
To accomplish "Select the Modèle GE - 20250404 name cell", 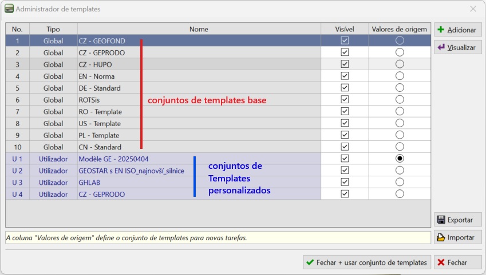I will click(199, 159).
